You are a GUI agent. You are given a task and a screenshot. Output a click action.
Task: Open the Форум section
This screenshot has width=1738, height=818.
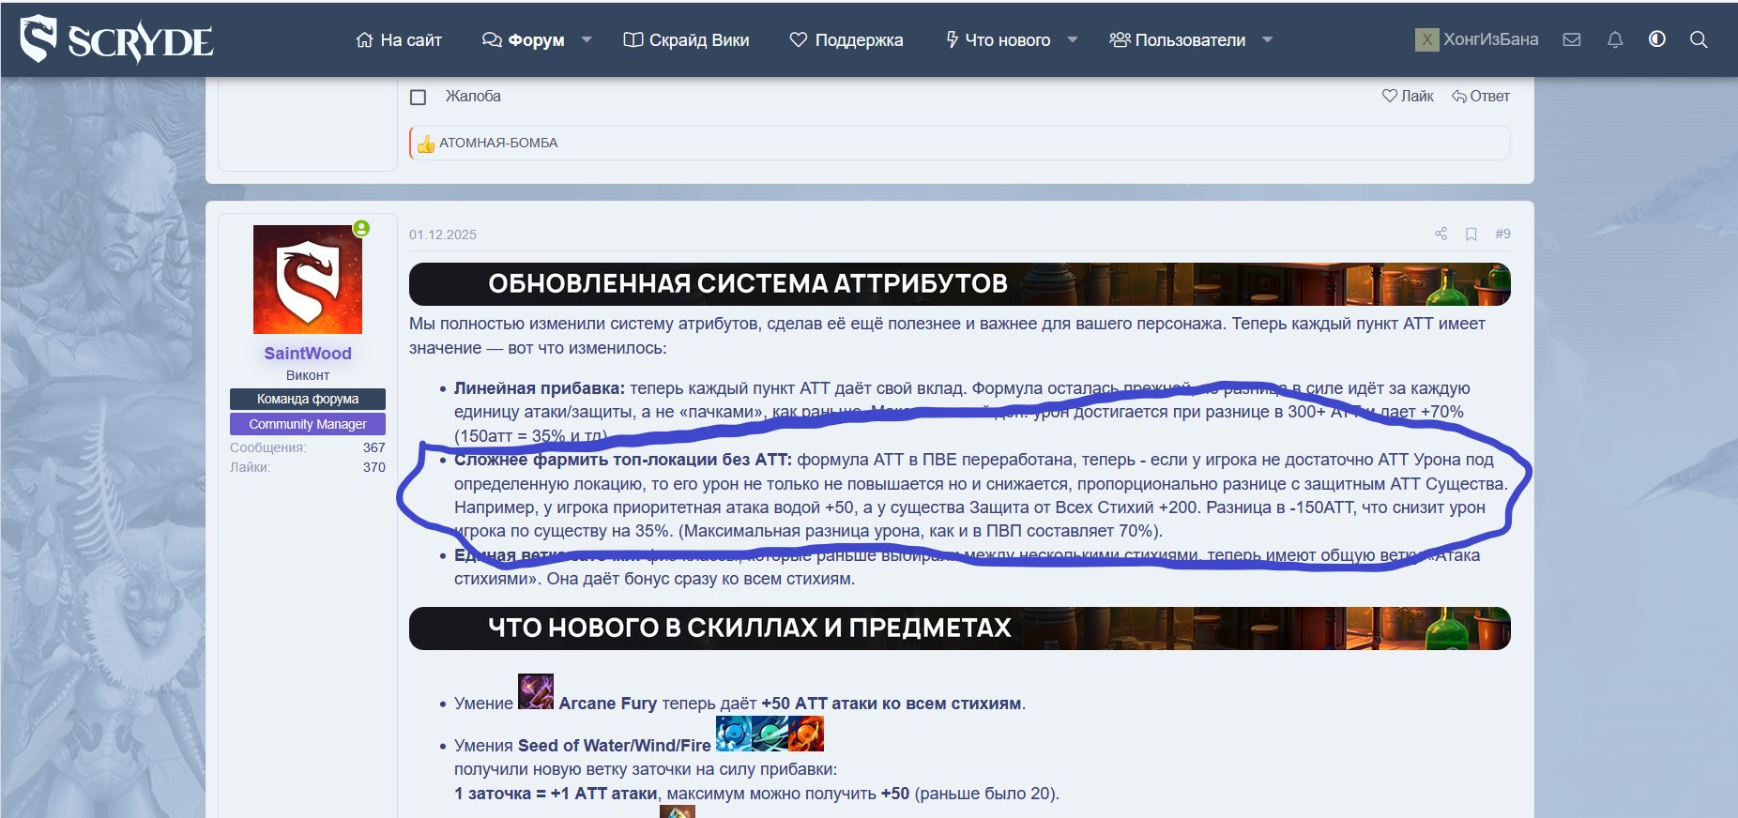click(524, 39)
